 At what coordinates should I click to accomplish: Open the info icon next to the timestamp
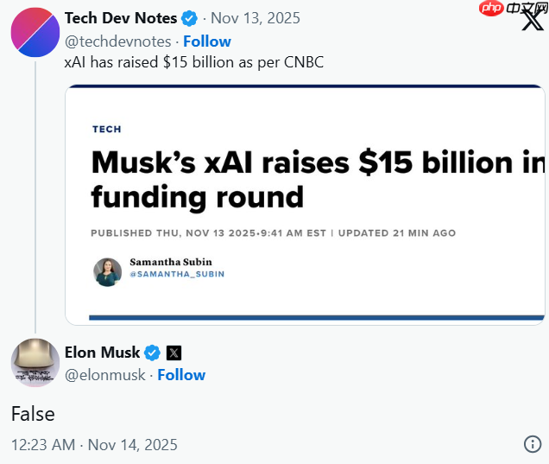(x=533, y=444)
